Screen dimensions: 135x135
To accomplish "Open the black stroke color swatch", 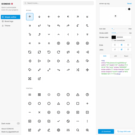I will 114,37.
